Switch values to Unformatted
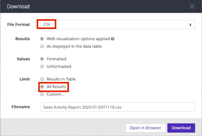 click(42, 67)
